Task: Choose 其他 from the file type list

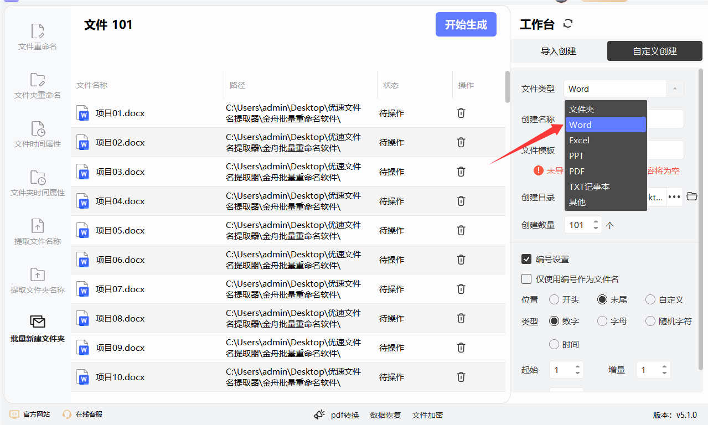Action: pos(606,202)
